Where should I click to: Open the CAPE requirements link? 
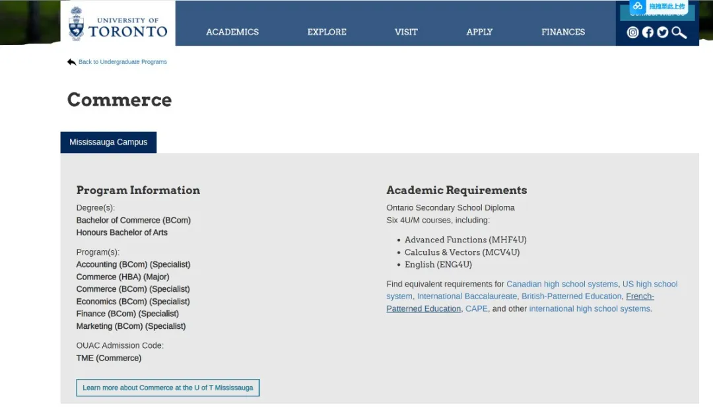click(476, 309)
